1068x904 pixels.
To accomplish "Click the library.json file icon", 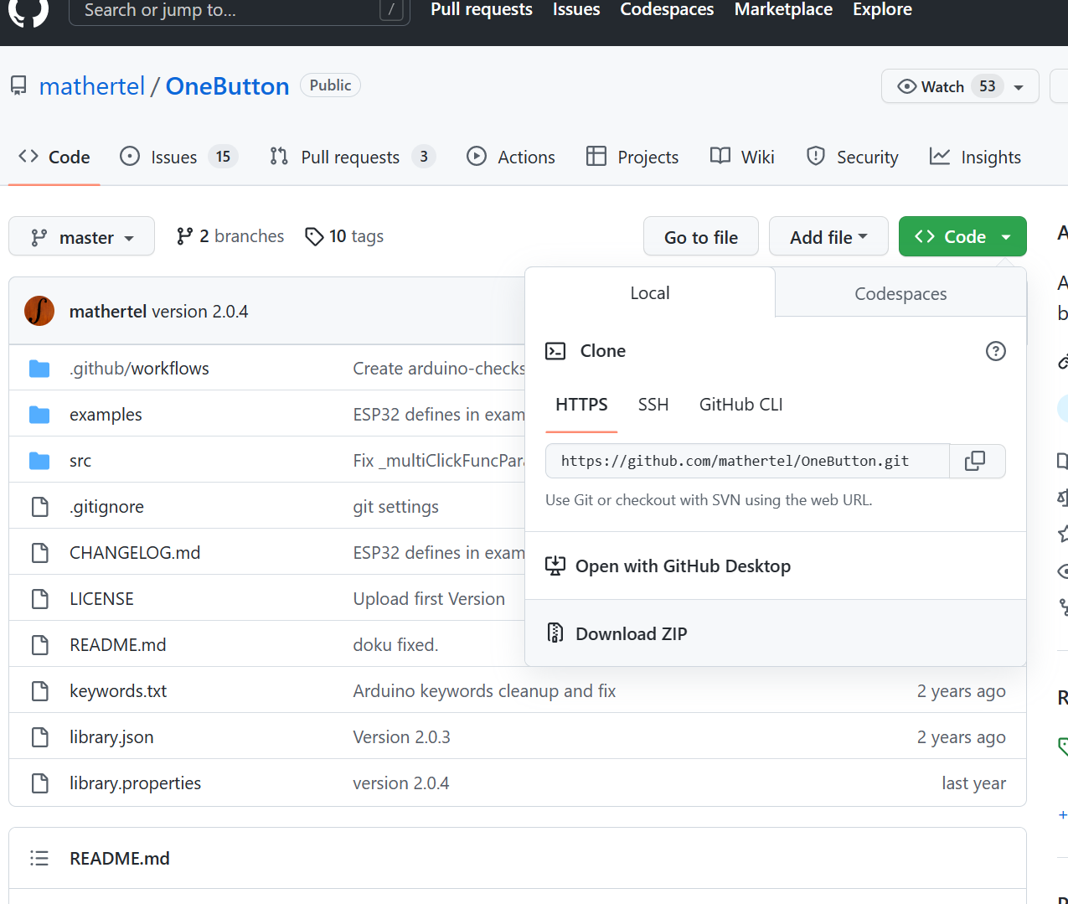I will pos(39,737).
